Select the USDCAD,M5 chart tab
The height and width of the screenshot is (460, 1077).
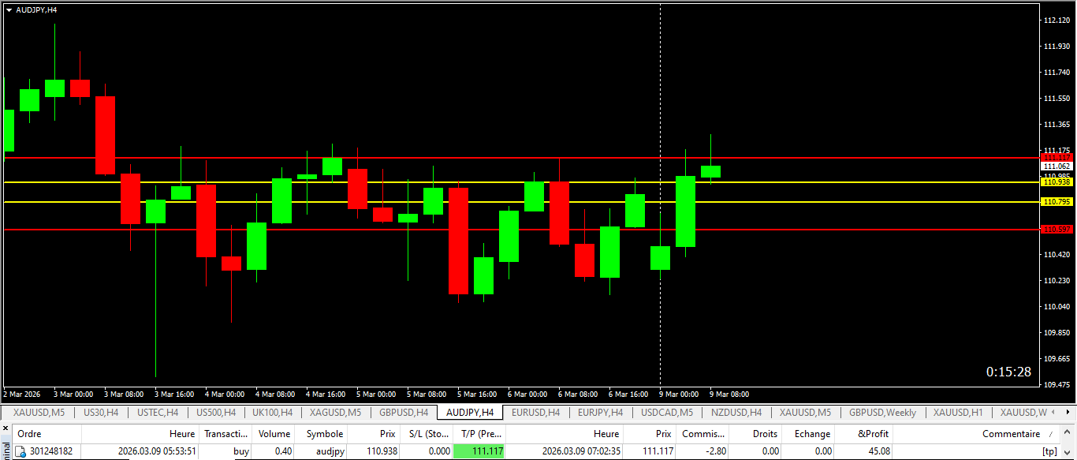point(667,412)
